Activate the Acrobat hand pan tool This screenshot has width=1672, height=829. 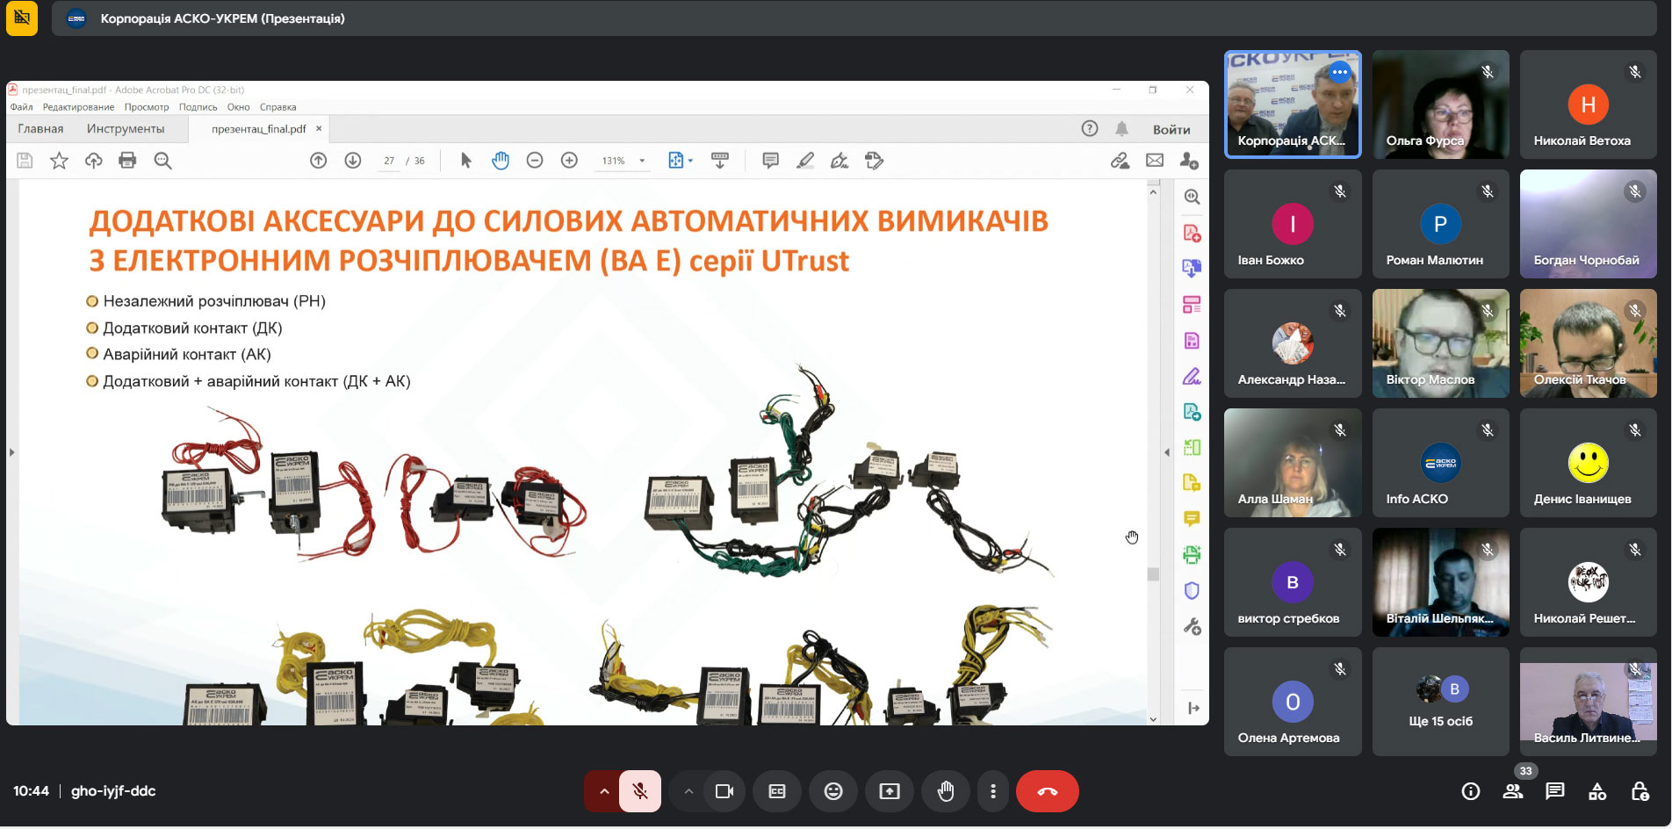[x=501, y=161]
